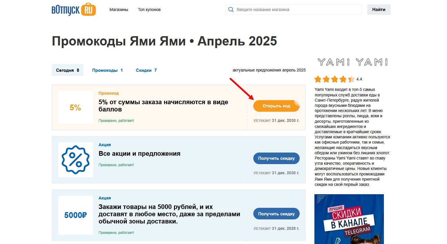Click the half-filled fifth rating star
This screenshot has width=447, height=244.
point(351,79)
